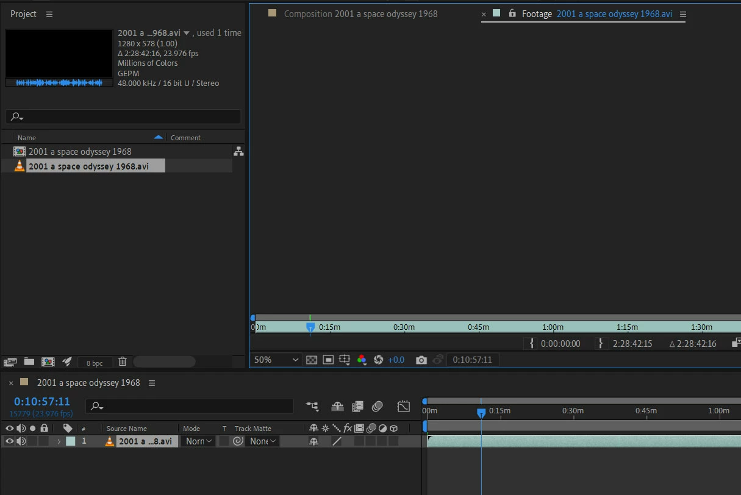Toggle Hide Shy Layers switch in timeline
The width and height of the screenshot is (741, 495).
[337, 406]
